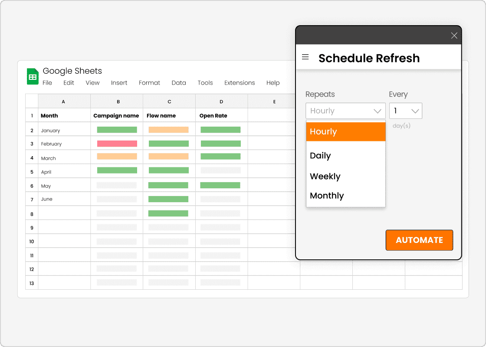This screenshot has height=347, width=486.
Task: Click the red bar in February's Campaign cell
Action: point(118,143)
